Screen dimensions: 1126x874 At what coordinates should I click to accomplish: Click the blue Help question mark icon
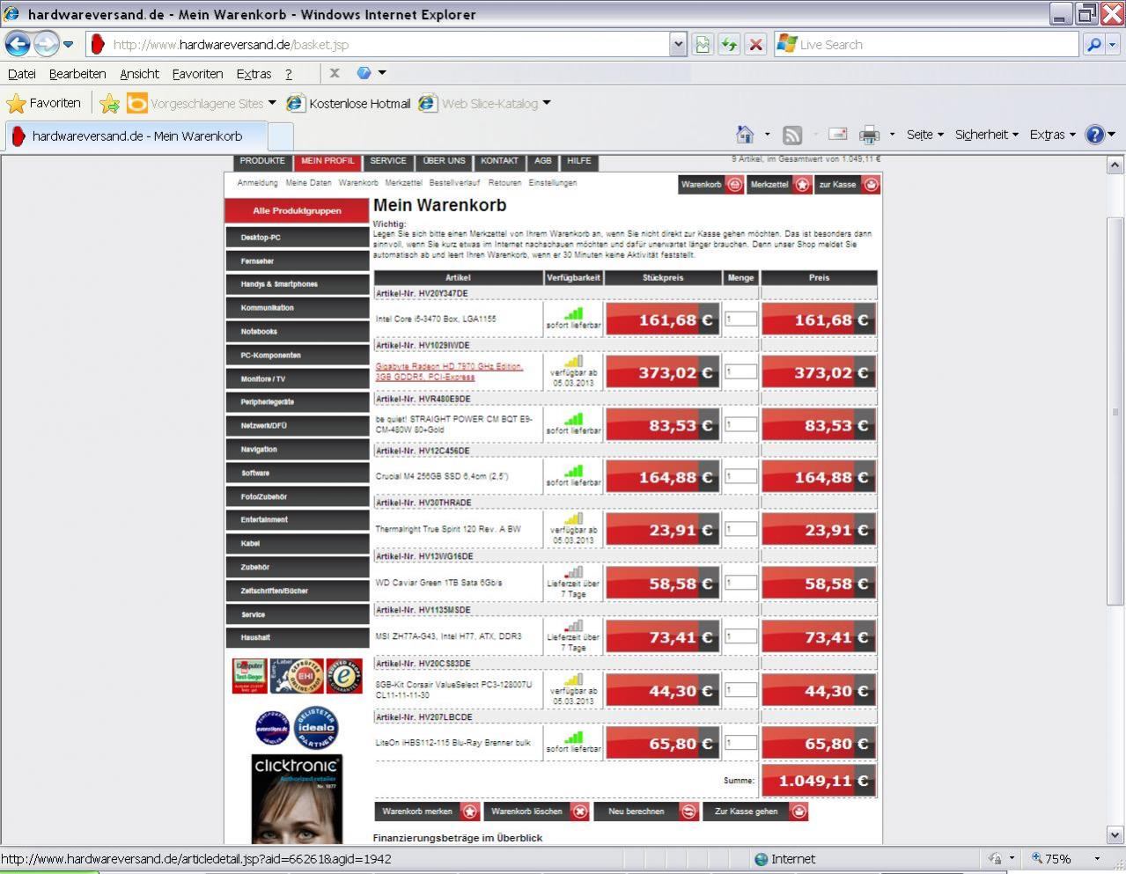click(x=1094, y=135)
